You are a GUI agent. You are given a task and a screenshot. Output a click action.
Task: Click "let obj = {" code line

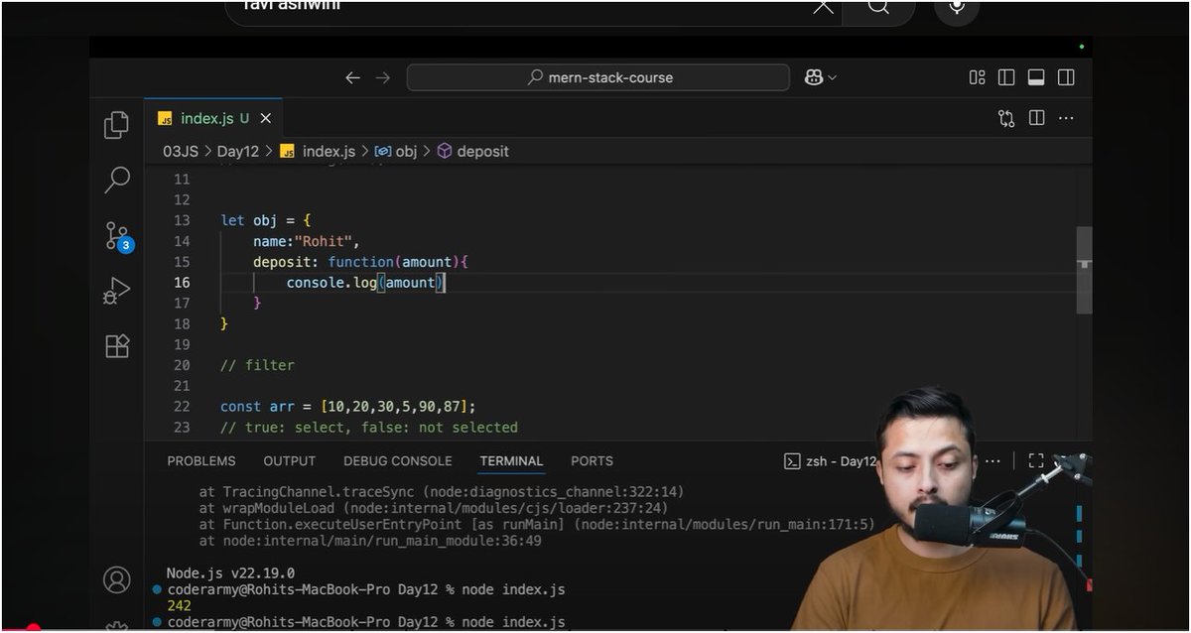(x=266, y=220)
